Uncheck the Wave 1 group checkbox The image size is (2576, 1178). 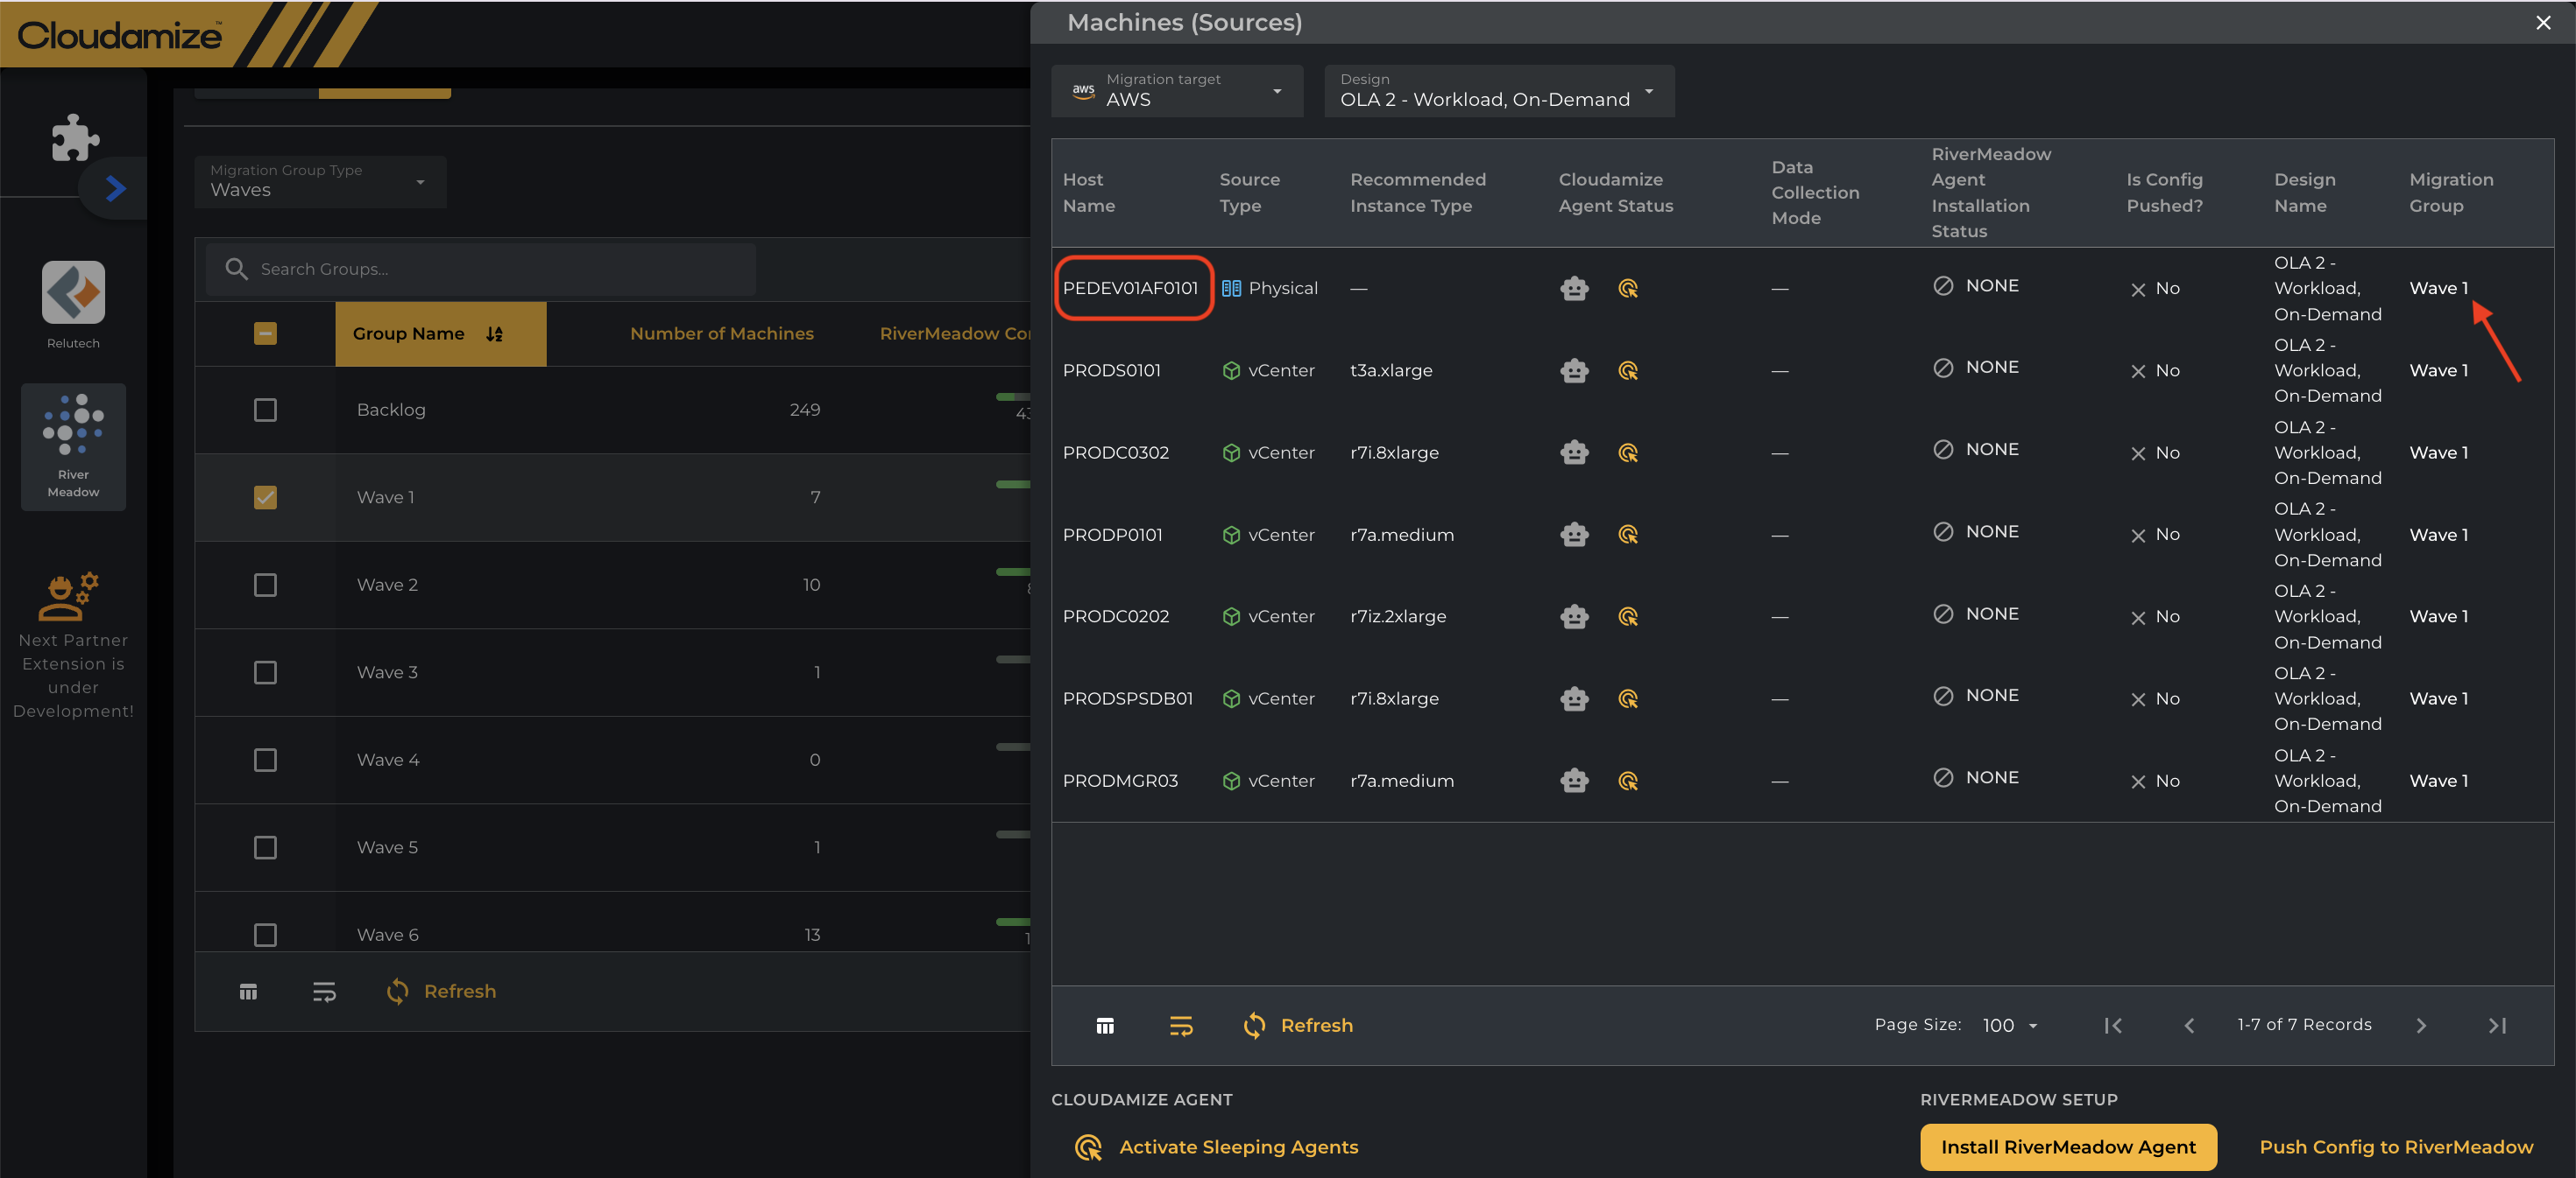(265, 498)
